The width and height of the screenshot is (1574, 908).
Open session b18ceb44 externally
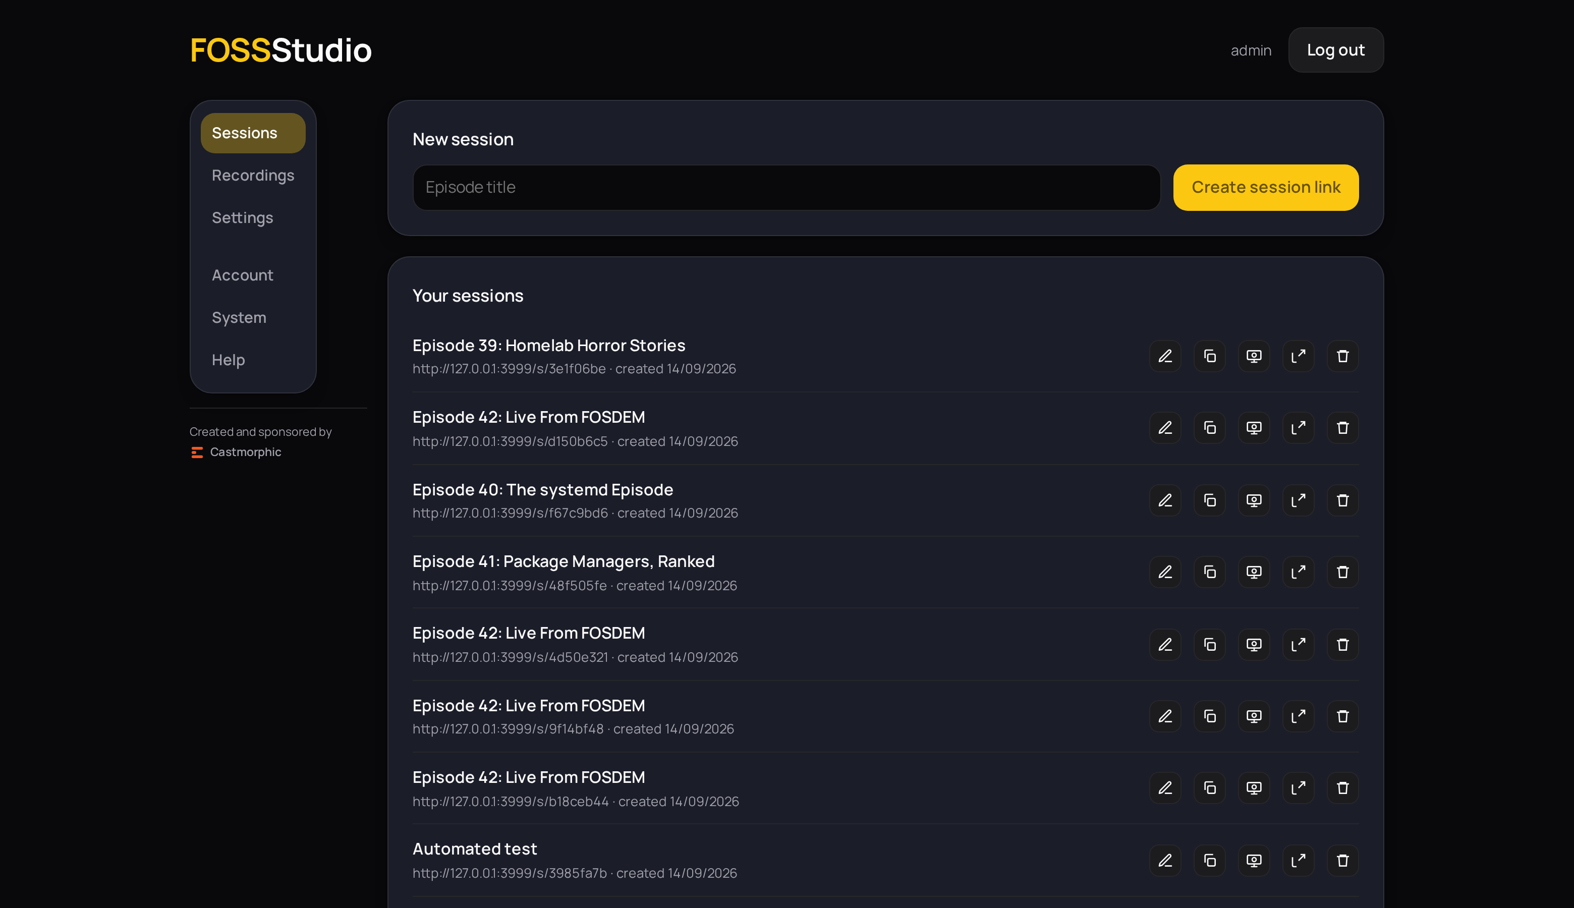[x=1298, y=787]
